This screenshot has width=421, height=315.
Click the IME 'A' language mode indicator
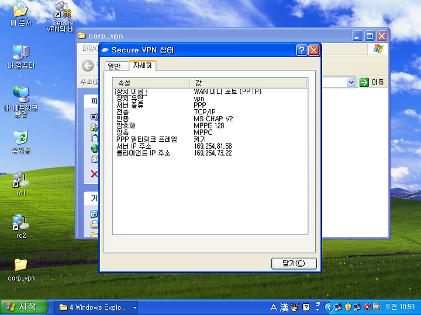[x=273, y=307]
